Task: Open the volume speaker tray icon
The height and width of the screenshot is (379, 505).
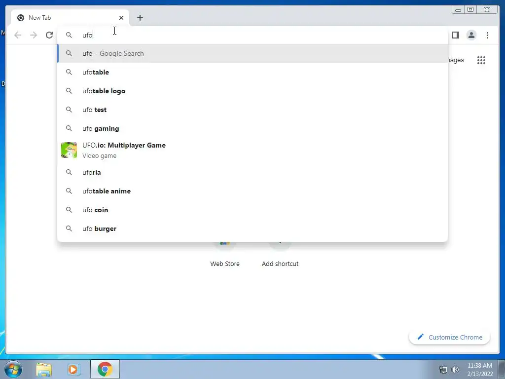Action: (x=455, y=369)
